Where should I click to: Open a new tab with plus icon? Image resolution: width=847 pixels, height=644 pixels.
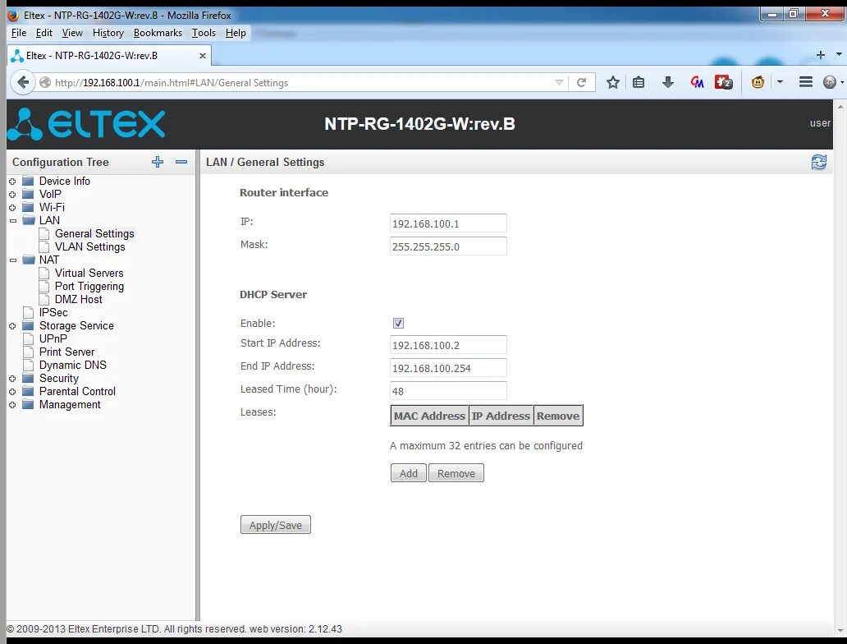(x=821, y=55)
